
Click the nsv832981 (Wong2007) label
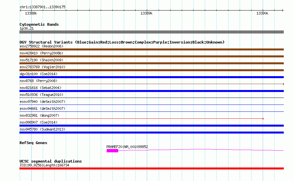pos(40,115)
